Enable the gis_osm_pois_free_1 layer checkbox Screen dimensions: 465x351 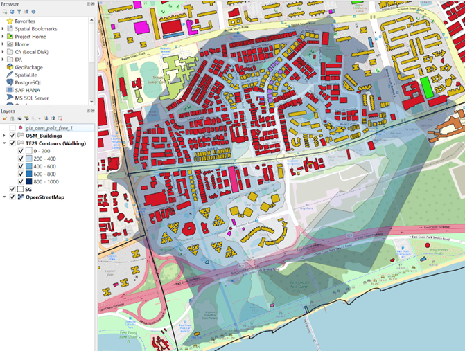coord(12,128)
